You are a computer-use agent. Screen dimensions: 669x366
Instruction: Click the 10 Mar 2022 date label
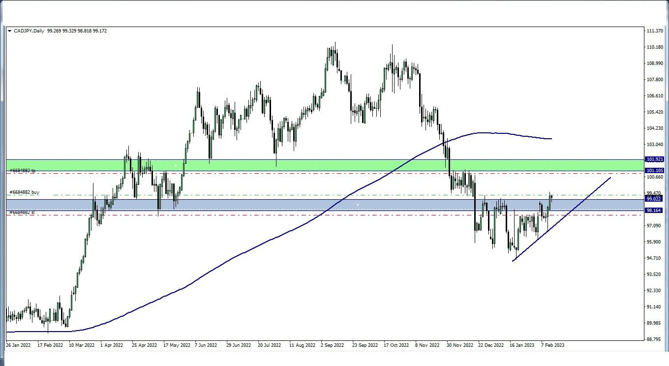coord(82,345)
